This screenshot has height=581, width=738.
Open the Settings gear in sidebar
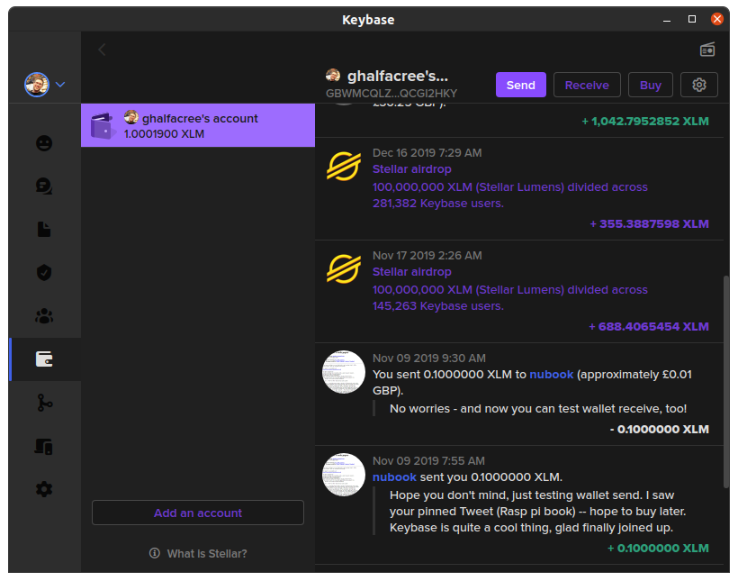point(44,489)
